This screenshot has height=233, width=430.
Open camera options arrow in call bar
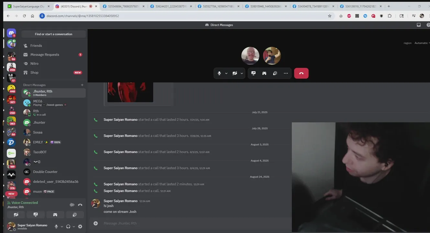click(242, 73)
